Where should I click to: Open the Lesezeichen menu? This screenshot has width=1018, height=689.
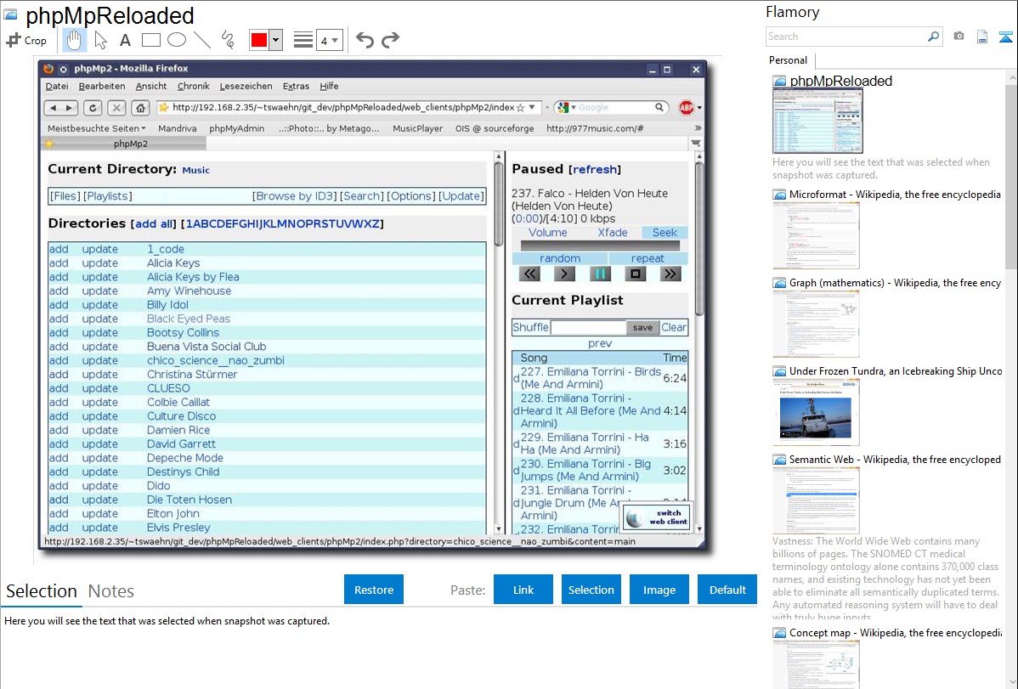[246, 86]
